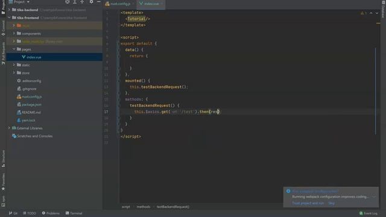
Task: Open the Problems tool window tab
Action: 51,213
